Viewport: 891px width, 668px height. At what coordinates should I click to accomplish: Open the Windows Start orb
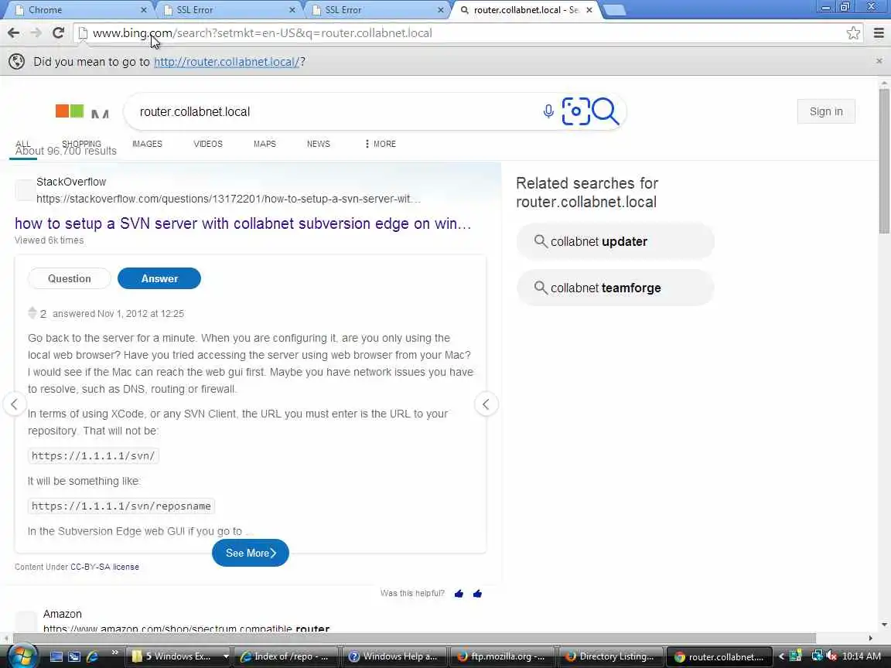[x=22, y=656]
